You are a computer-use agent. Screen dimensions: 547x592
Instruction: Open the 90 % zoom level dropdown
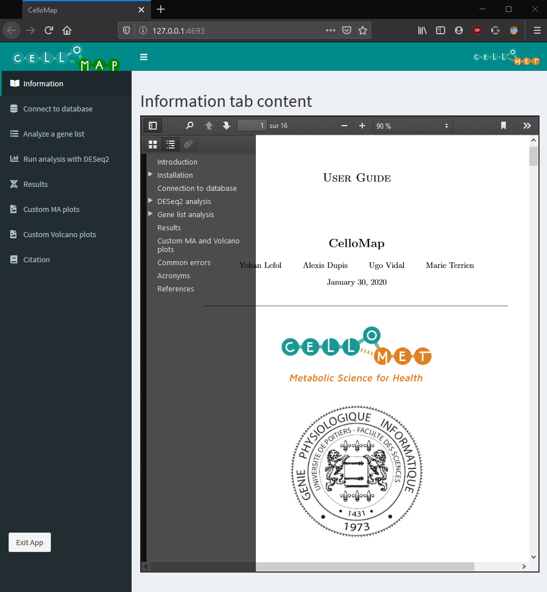coord(413,126)
